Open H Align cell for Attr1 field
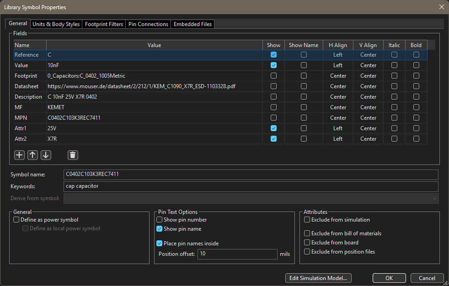This screenshot has height=286, width=449. pyautogui.click(x=338, y=128)
